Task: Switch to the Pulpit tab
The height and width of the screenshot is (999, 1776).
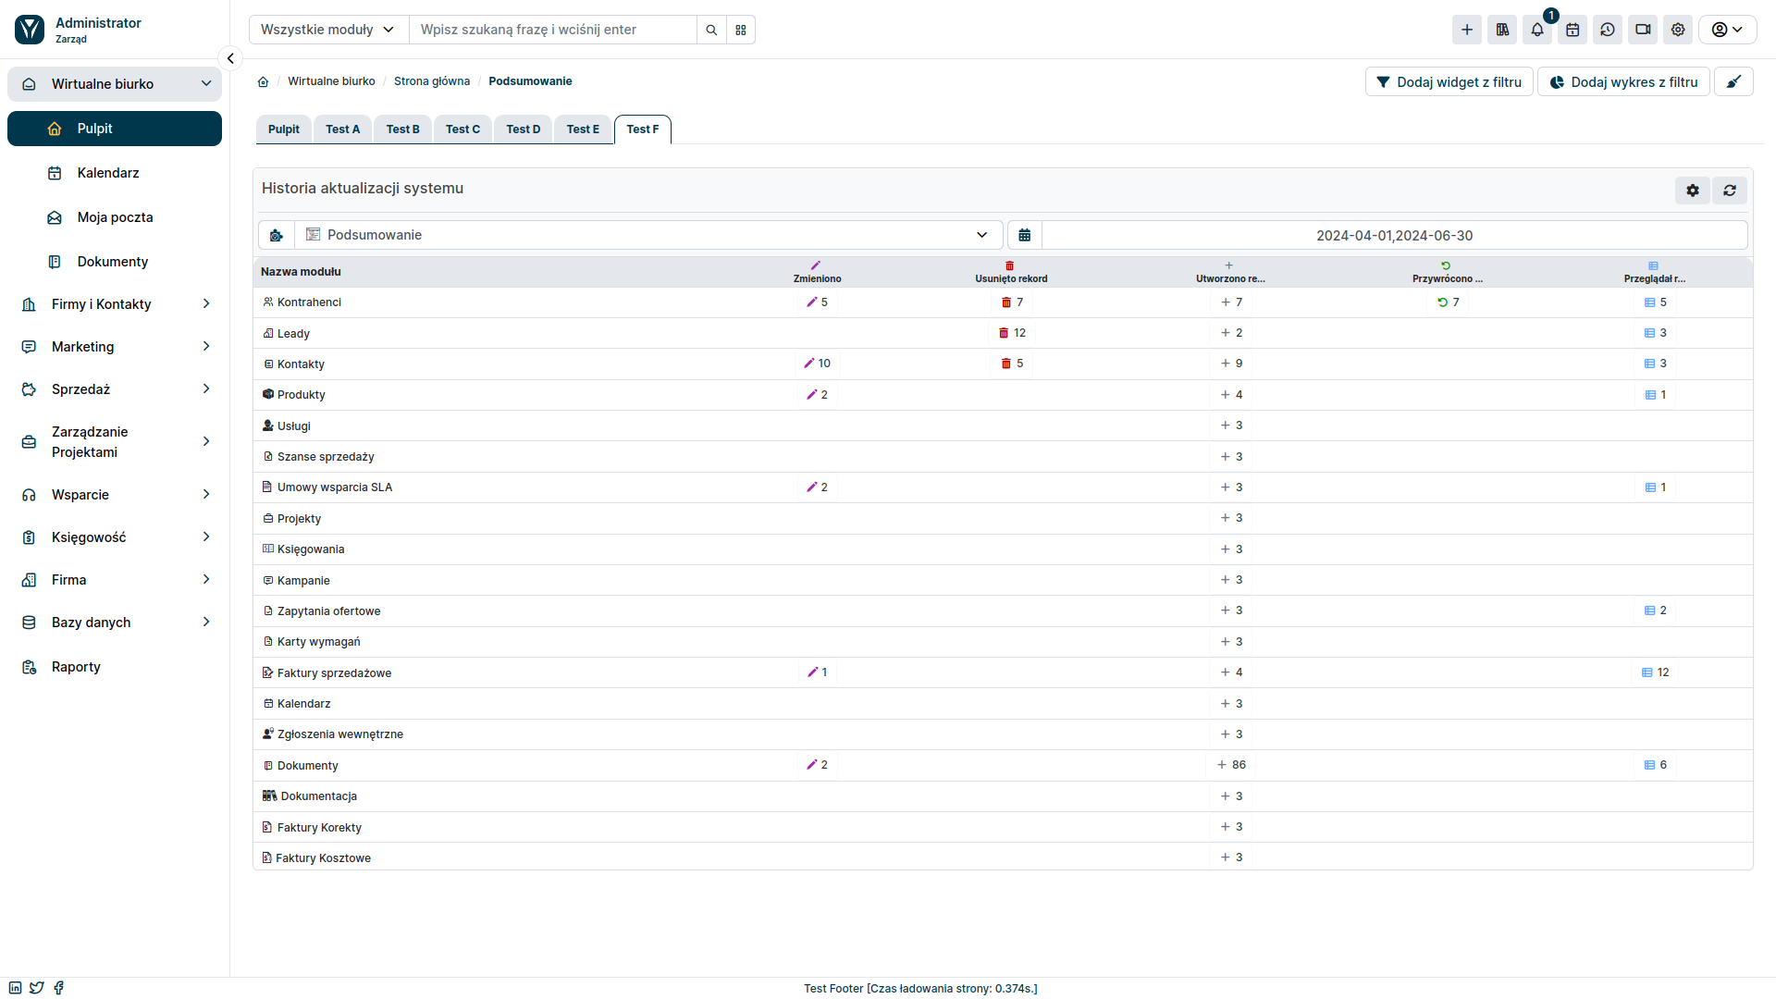Action: pos(284,129)
